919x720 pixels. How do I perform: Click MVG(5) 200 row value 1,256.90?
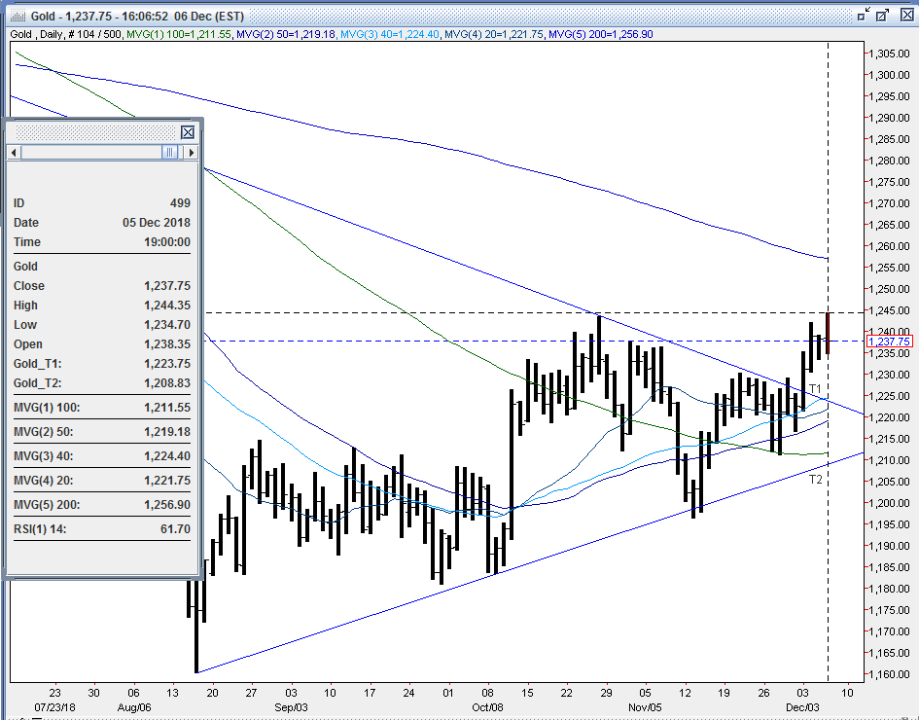click(167, 505)
